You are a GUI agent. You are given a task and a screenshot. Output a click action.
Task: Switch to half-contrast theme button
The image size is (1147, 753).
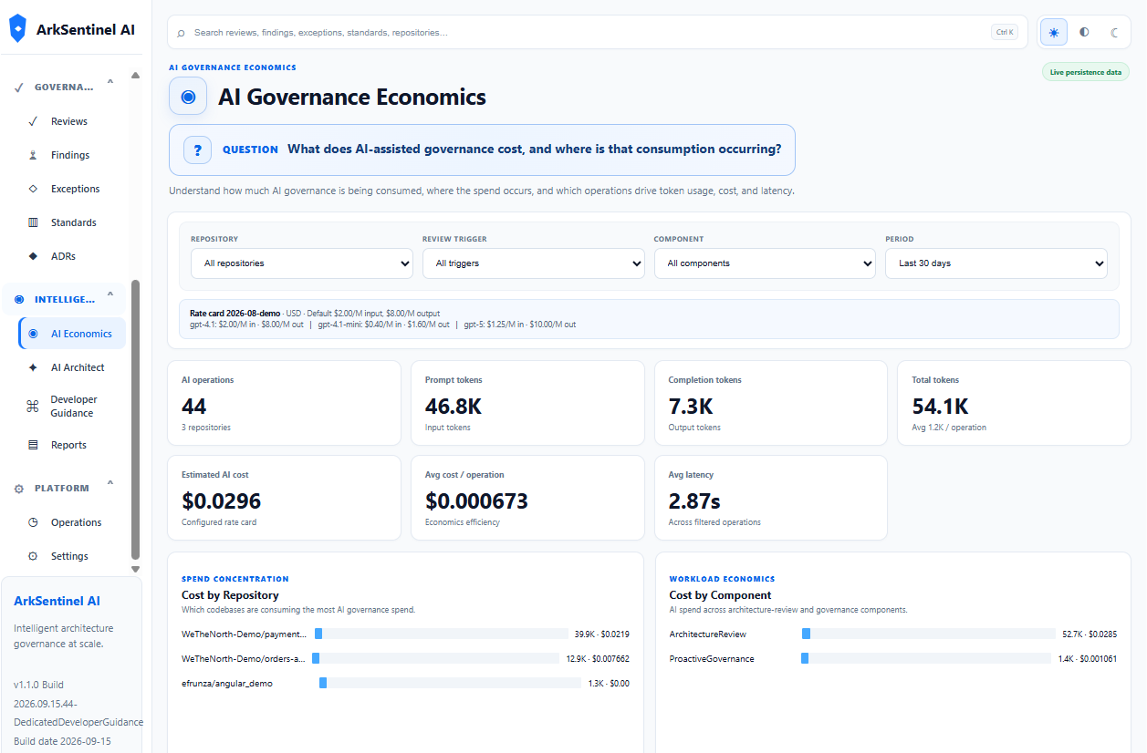point(1084,32)
